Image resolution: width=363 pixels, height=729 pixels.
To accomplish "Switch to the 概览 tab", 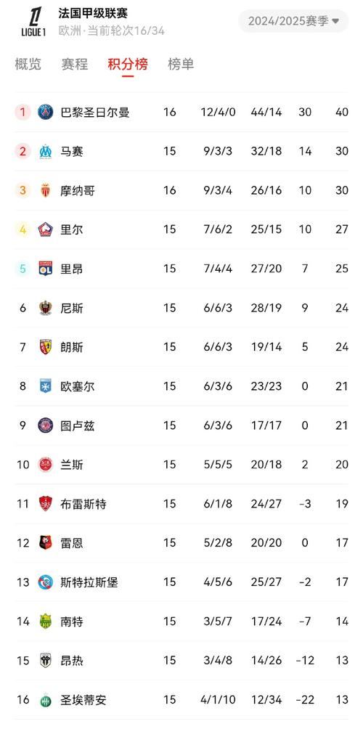I will click(28, 64).
